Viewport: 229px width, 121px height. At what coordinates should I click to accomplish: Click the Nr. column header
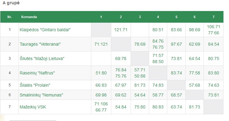[10, 17]
